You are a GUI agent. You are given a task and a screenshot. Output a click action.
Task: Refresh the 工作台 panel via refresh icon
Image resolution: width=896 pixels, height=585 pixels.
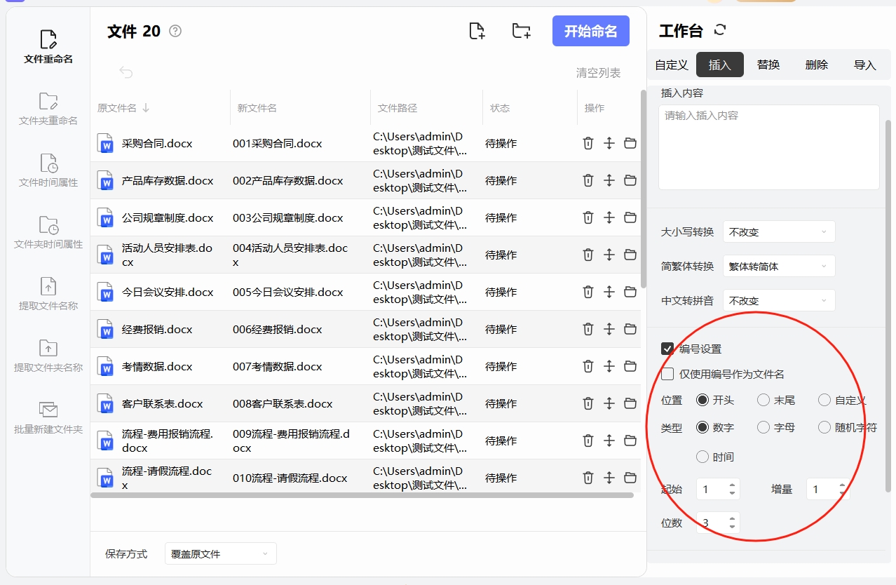click(720, 30)
